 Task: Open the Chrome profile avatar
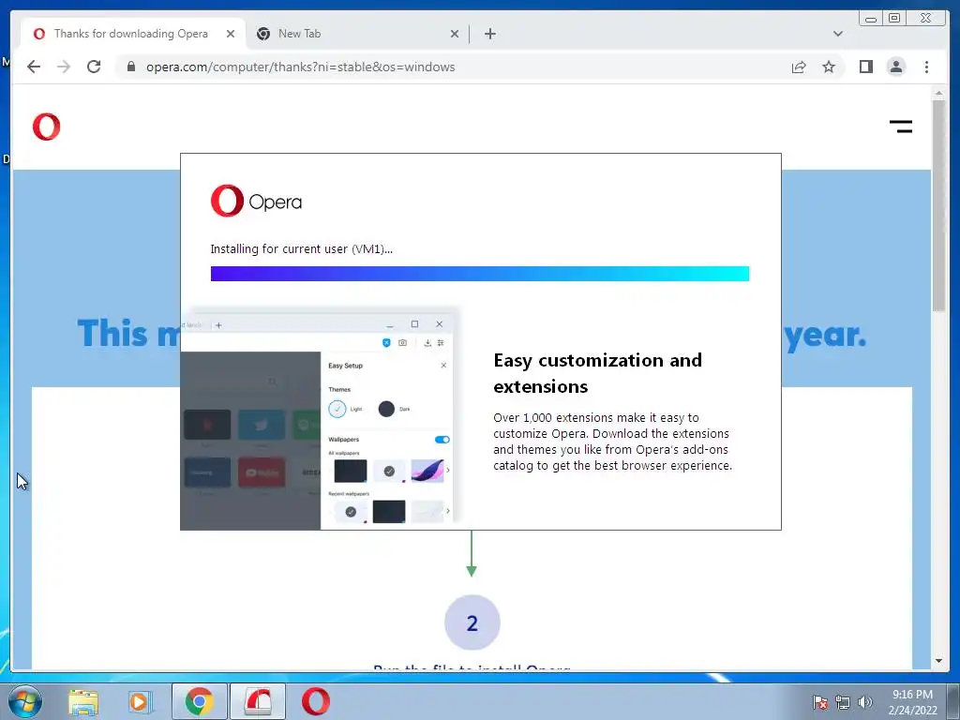895,67
